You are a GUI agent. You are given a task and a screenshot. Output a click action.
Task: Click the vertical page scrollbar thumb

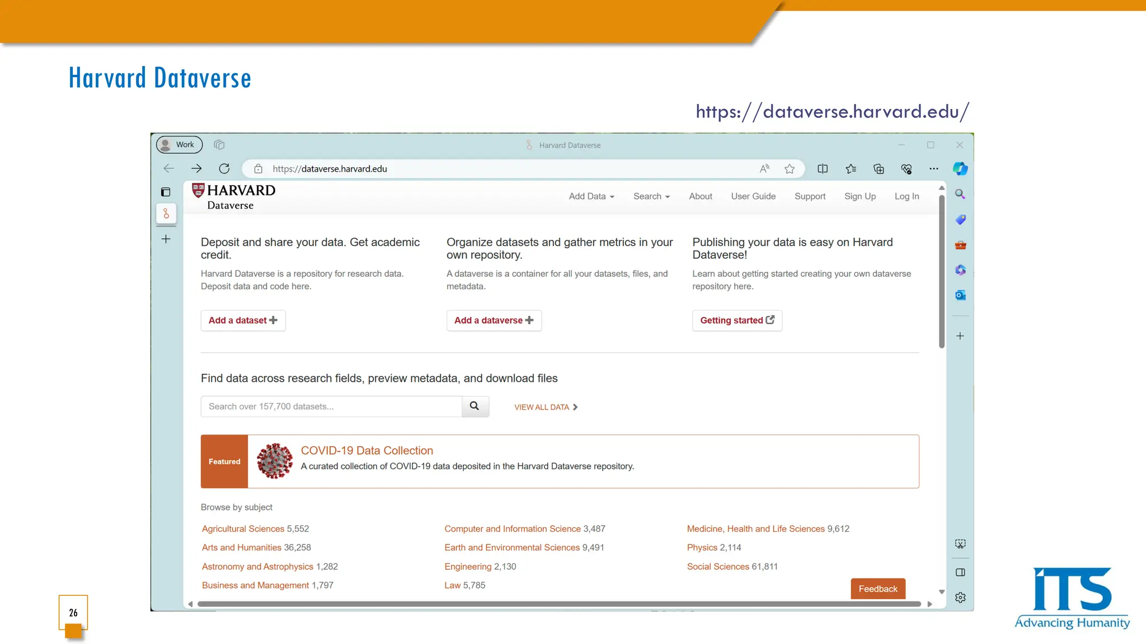pyautogui.click(x=942, y=271)
